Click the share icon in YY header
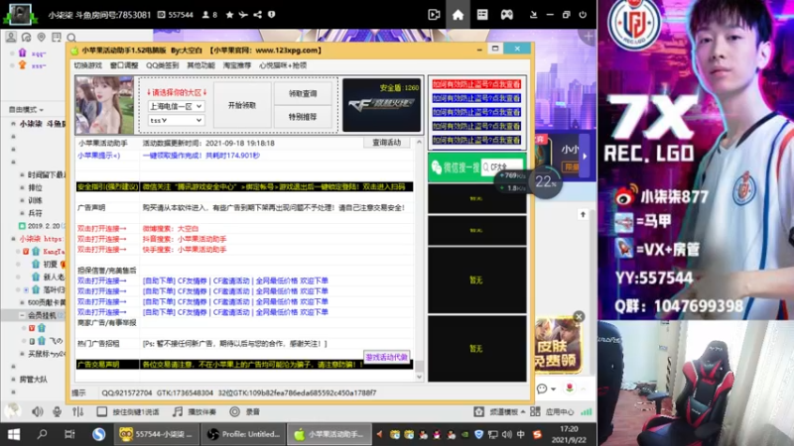Screen dimensions: 794x446 [258, 15]
